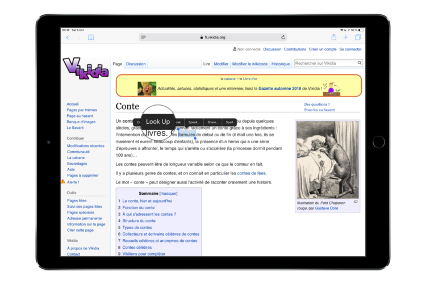Tap the Safari forward arrow
This screenshot has width=426, height=284.
point(80,37)
